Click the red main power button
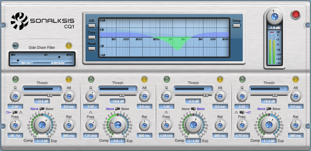The image size is (311, 151). [295, 14]
